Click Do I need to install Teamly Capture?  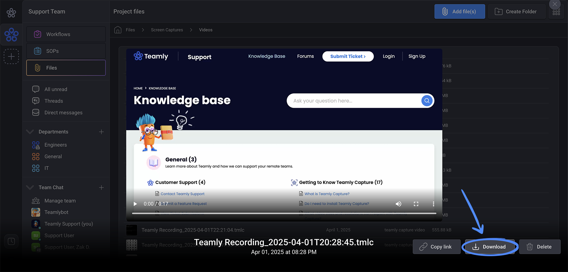[337, 204]
